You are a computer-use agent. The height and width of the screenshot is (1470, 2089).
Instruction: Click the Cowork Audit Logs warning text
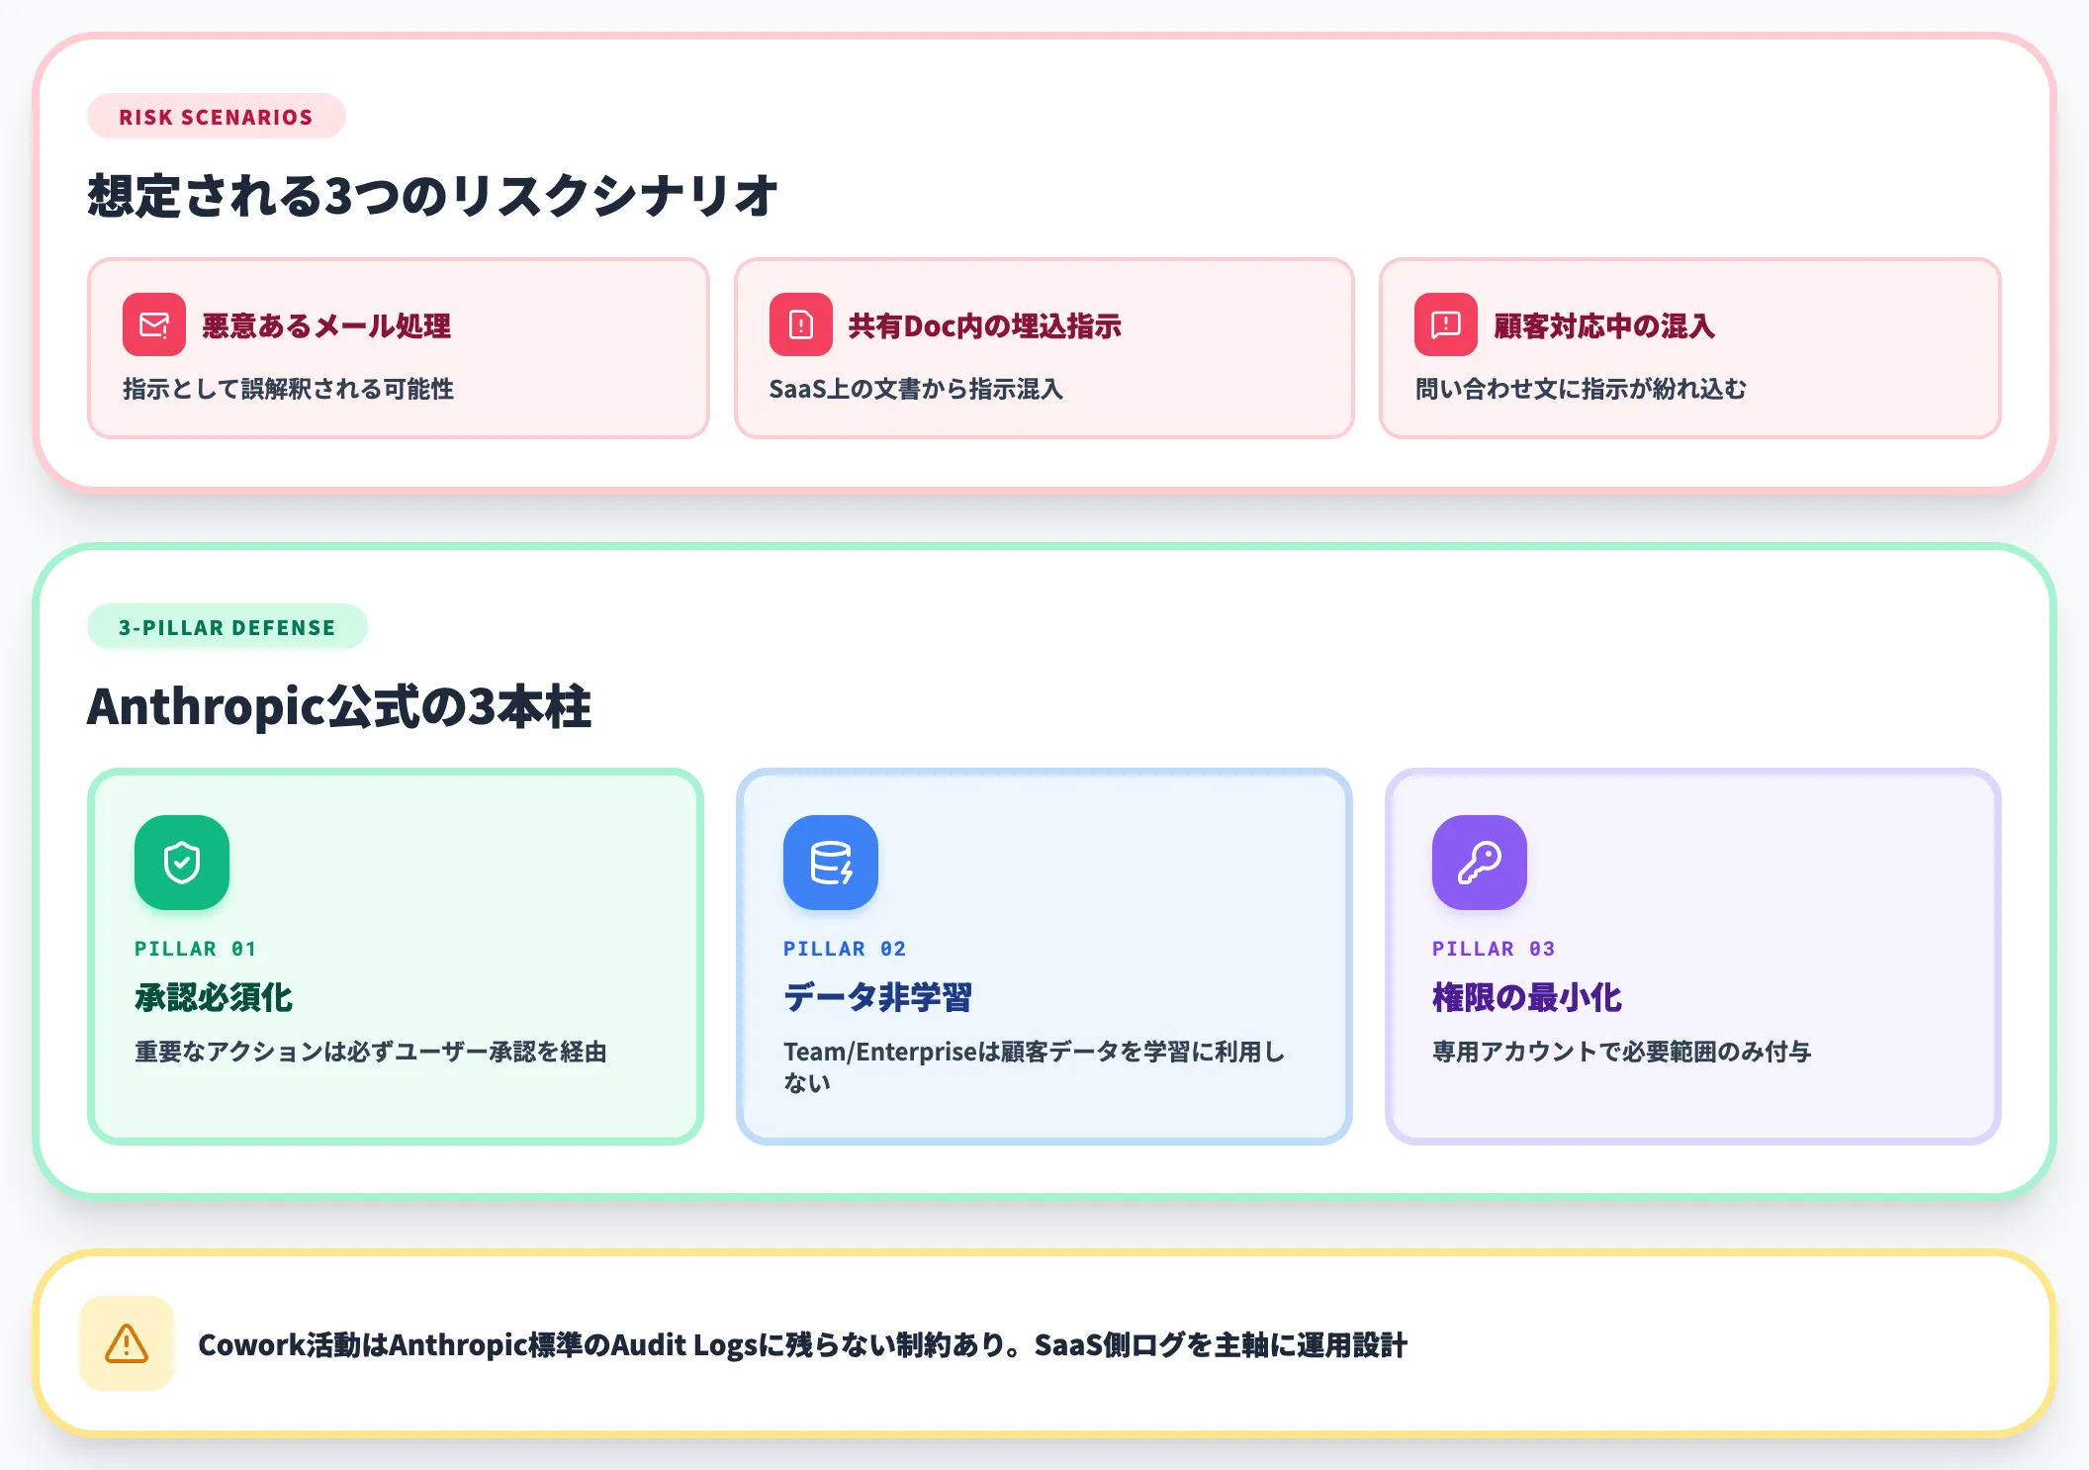point(802,1344)
